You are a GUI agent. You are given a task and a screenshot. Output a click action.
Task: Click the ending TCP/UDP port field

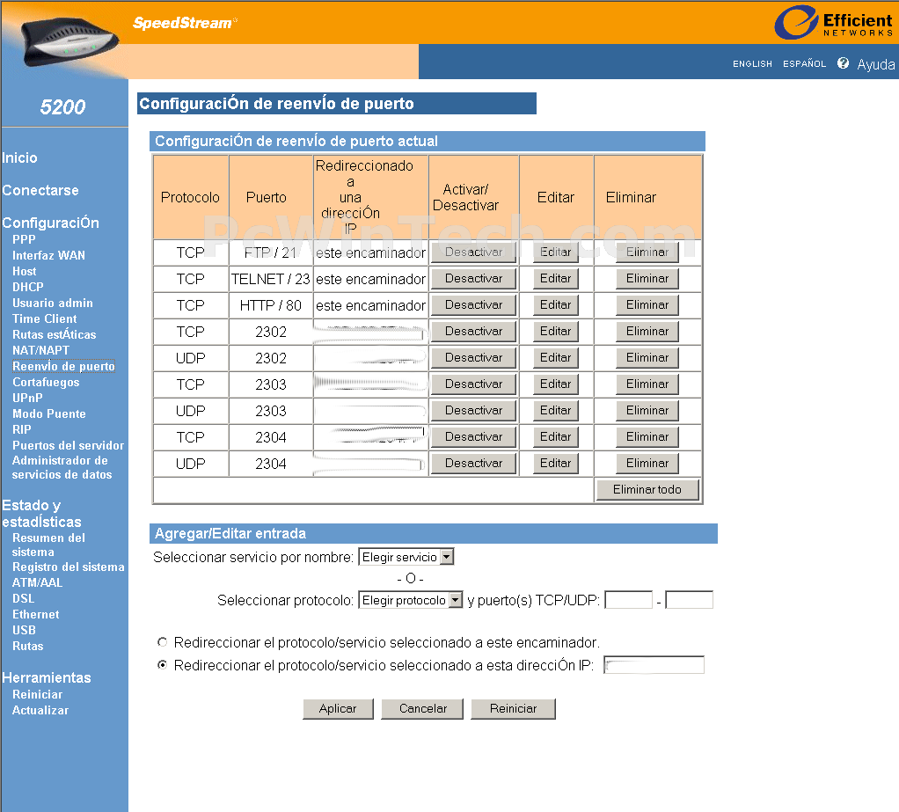pos(689,600)
